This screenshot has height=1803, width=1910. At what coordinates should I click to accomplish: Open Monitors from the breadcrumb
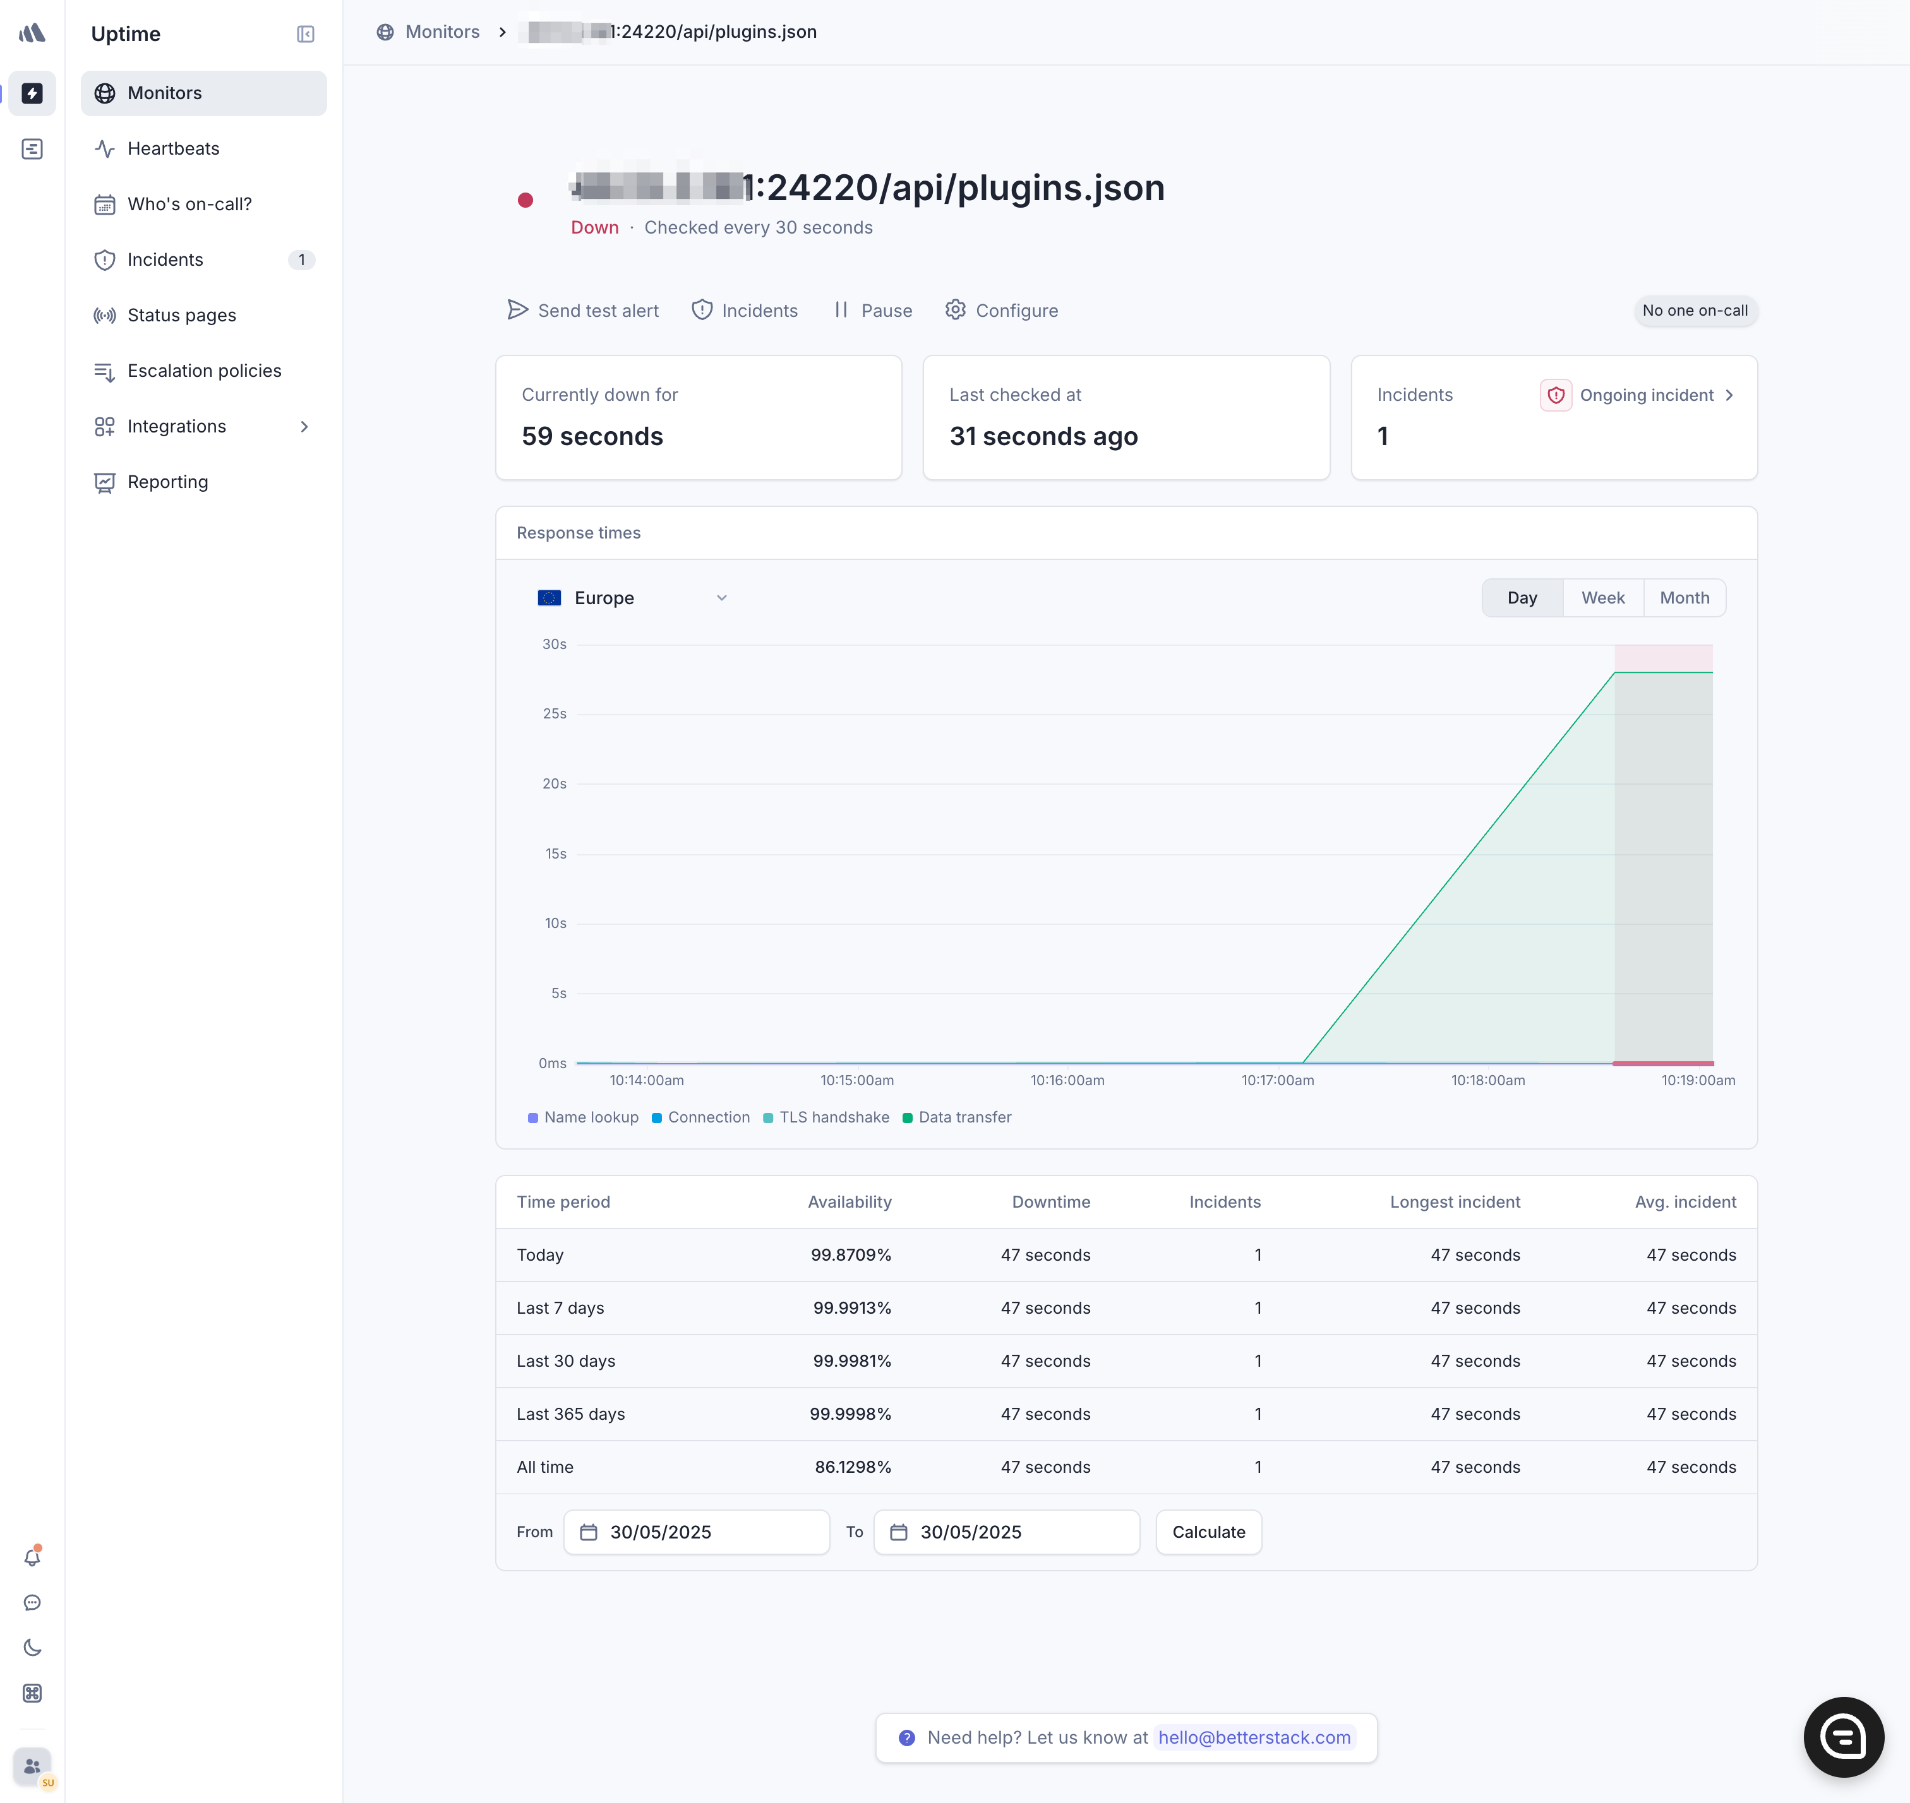(x=442, y=31)
